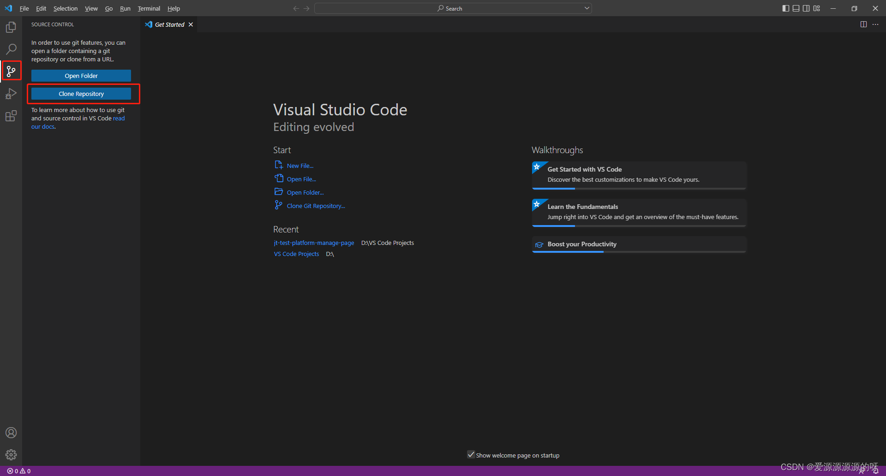Image resolution: width=886 pixels, height=476 pixels.
Task: Toggle bottom panel layout icon
Action: [x=796, y=8]
